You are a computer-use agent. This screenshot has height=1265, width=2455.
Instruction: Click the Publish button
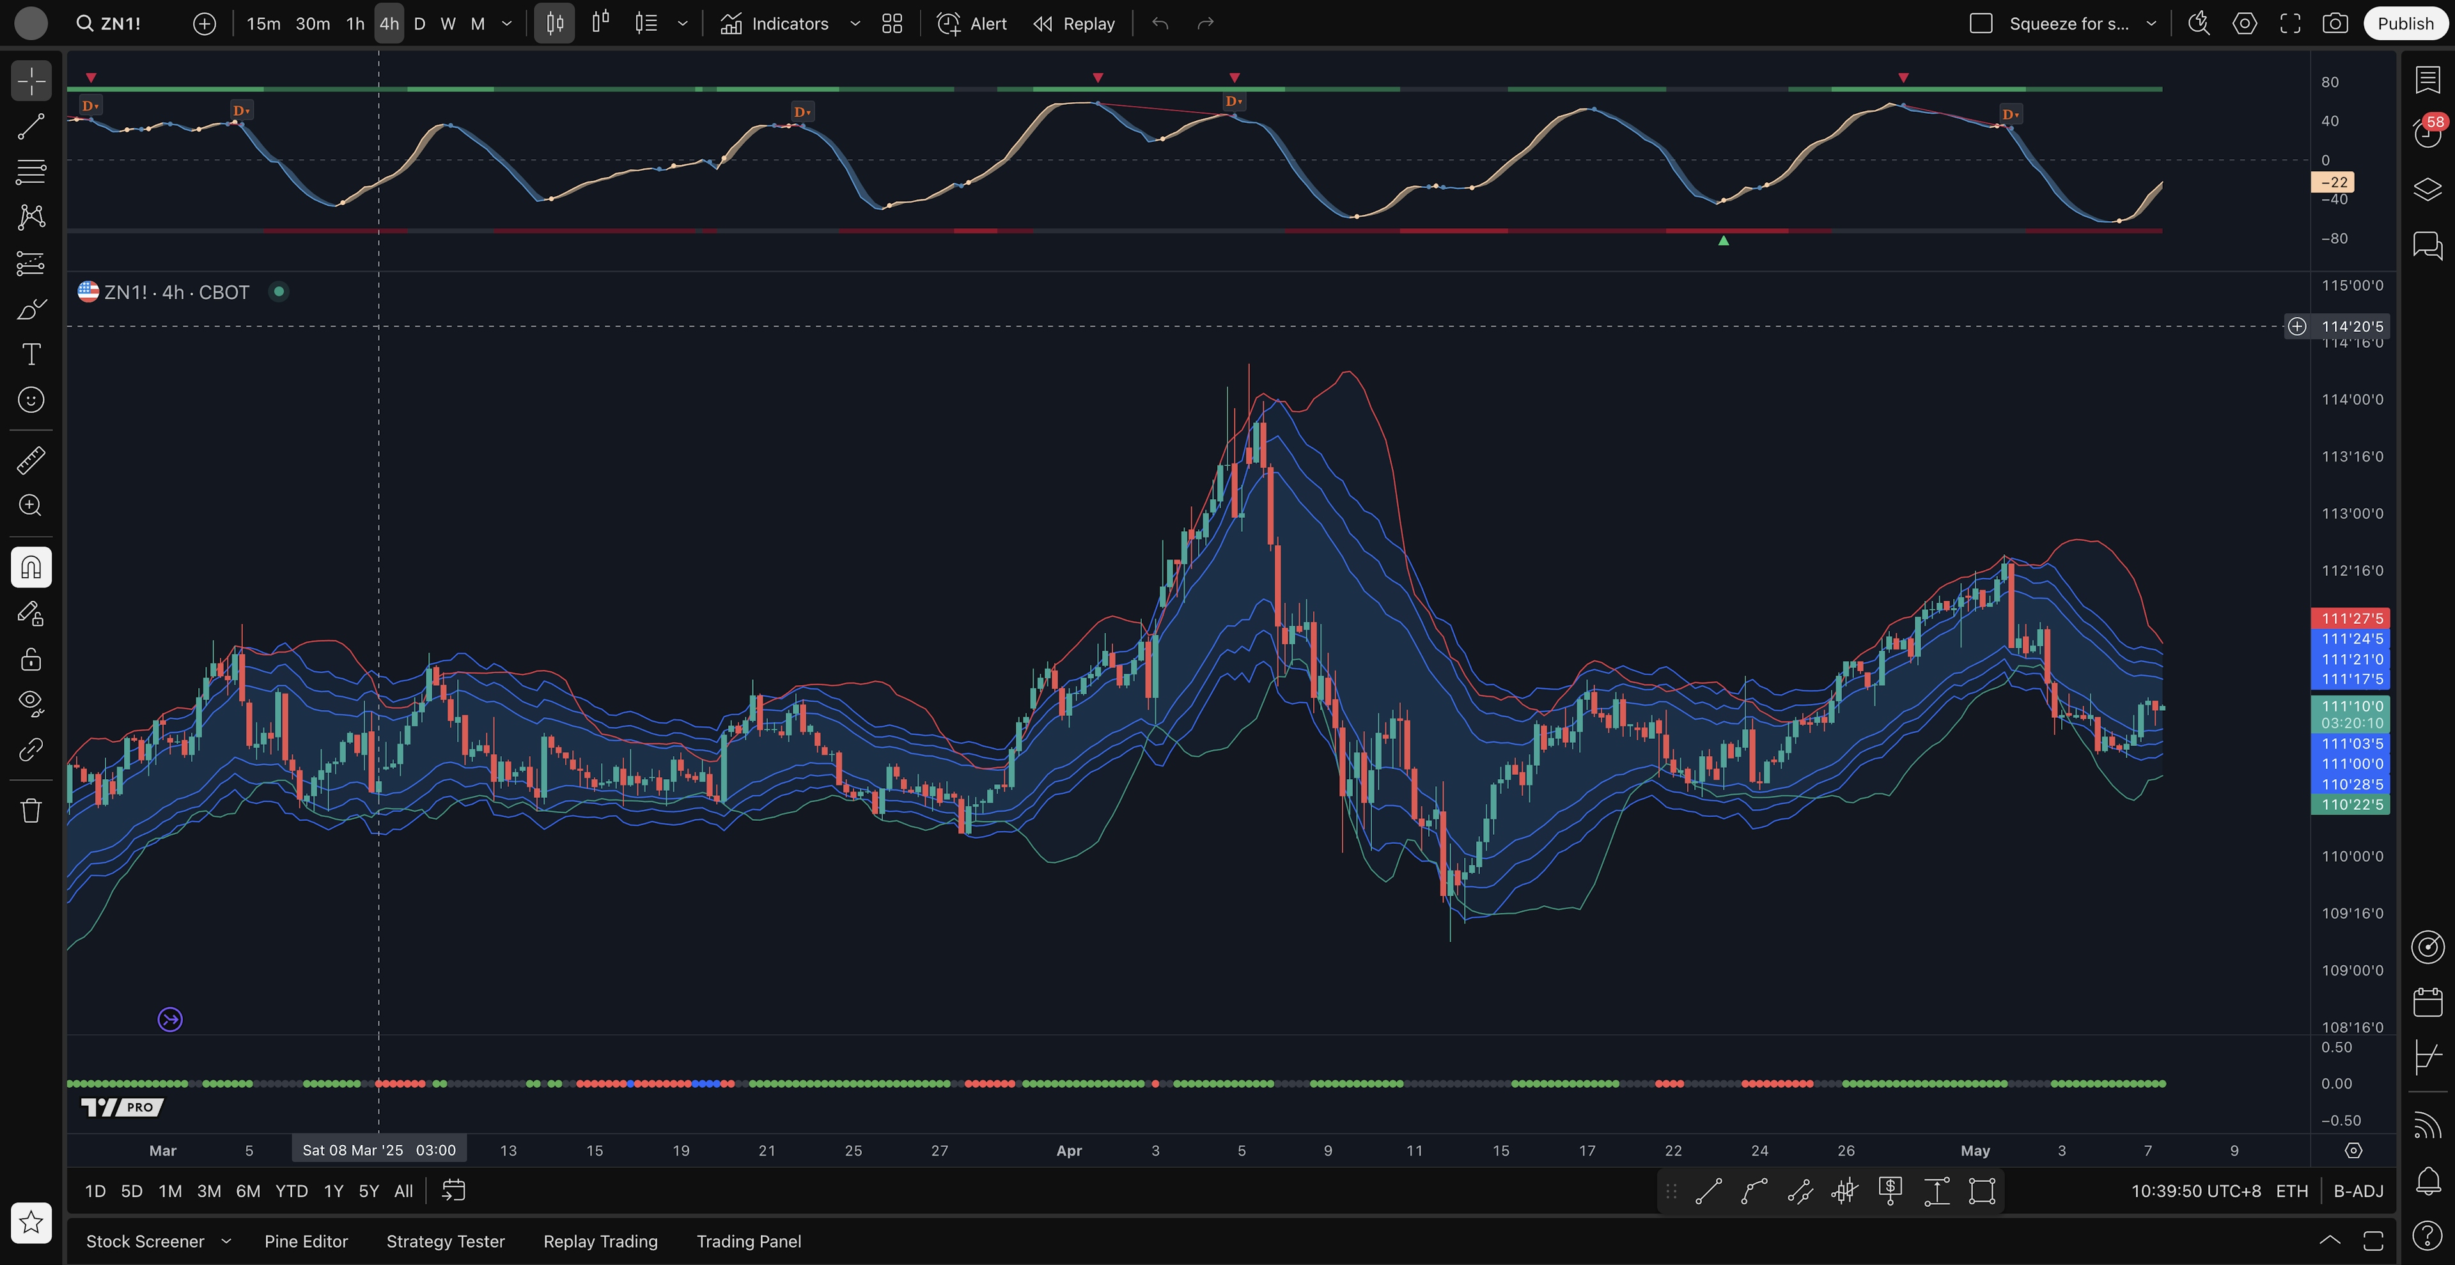click(2404, 24)
